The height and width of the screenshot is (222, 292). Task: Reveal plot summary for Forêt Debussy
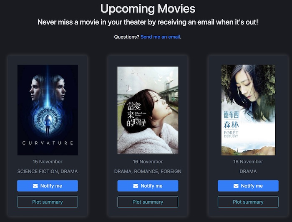tap(248, 202)
